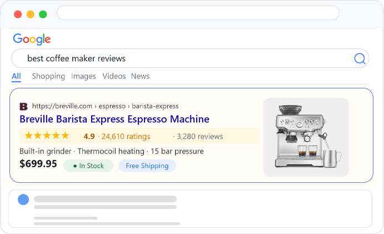Click the 24,610 ratings text
384x234 pixels.
126,136
